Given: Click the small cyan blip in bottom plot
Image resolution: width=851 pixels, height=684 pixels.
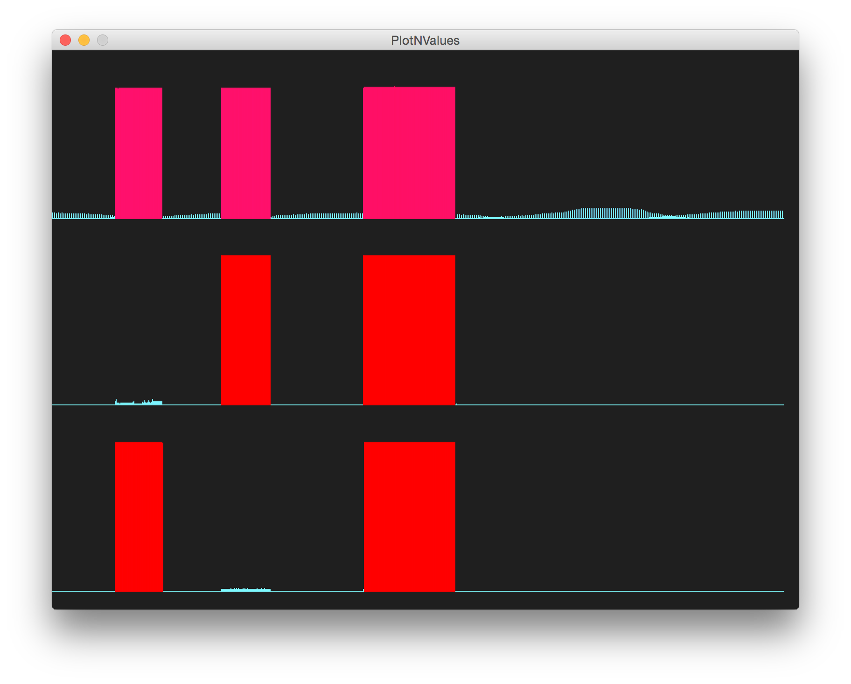Looking at the screenshot, I should click(x=246, y=588).
